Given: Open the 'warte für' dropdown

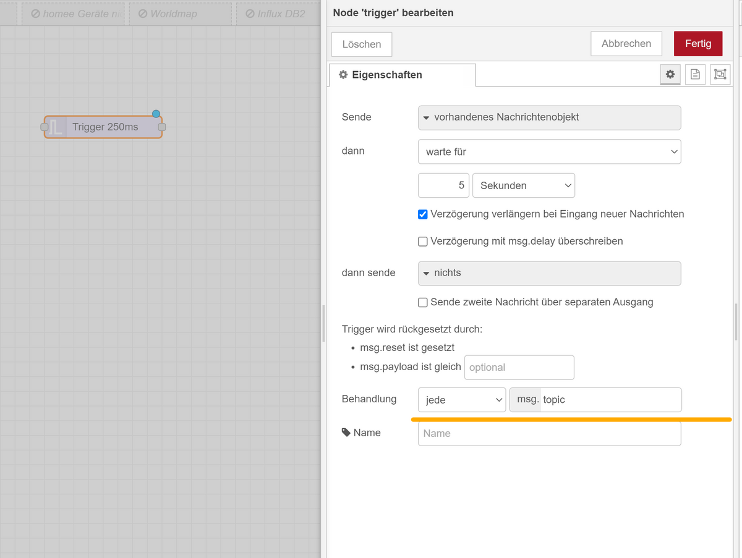Looking at the screenshot, I should point(549,151).
